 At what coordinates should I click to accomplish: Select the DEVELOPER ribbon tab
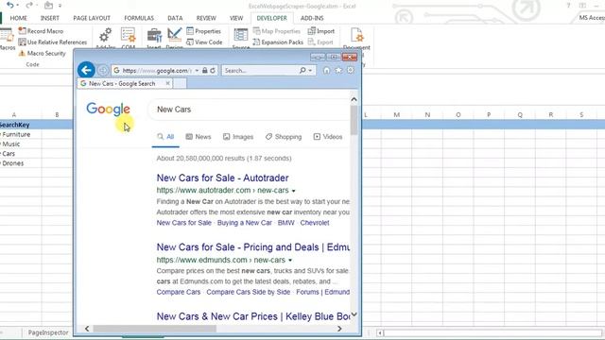[x=271, y=18]
